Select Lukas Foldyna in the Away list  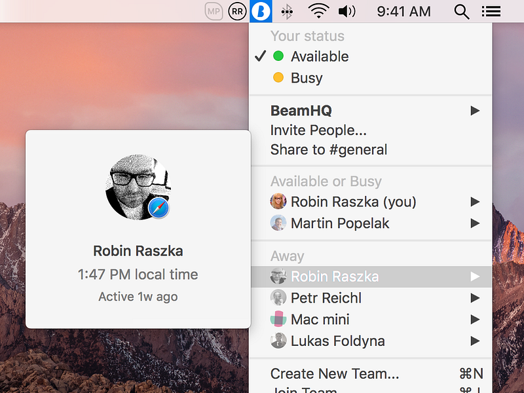371,341
